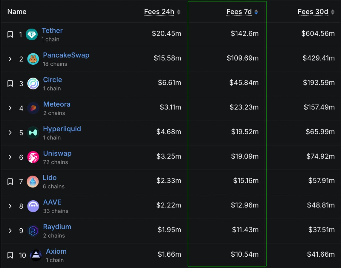
Task: Select Circle's $6.61m 24h fees cell
Action: 169,83
